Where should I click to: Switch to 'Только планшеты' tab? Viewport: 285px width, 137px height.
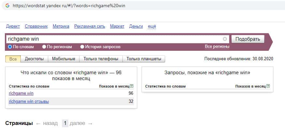point(144,59)
